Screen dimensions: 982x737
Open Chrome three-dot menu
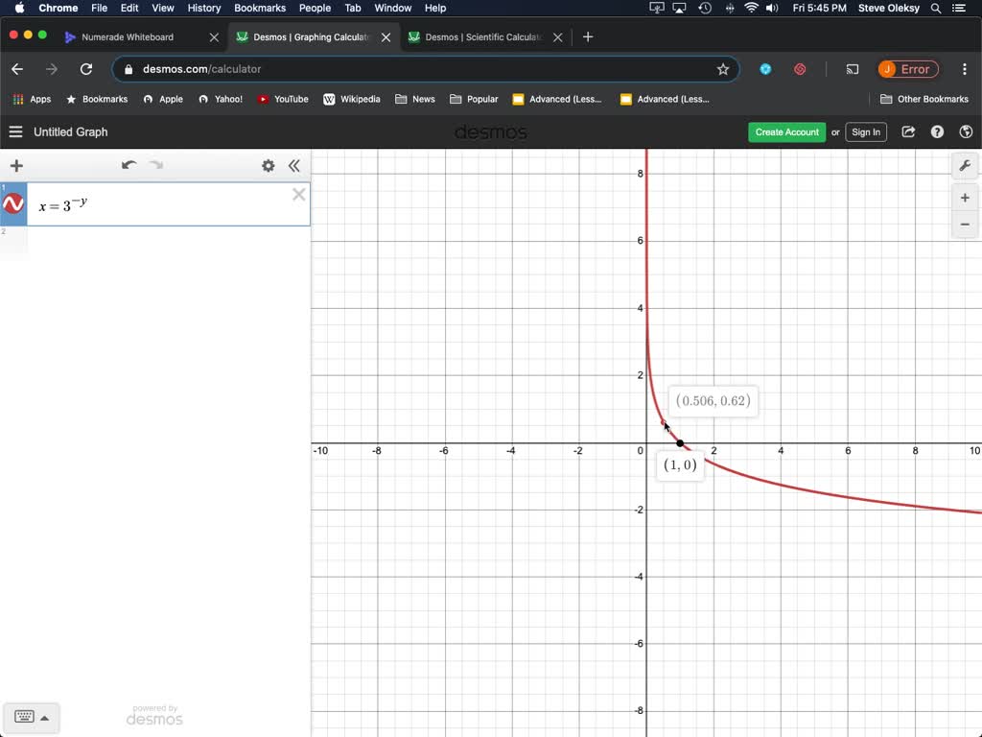tap(965, 69)
